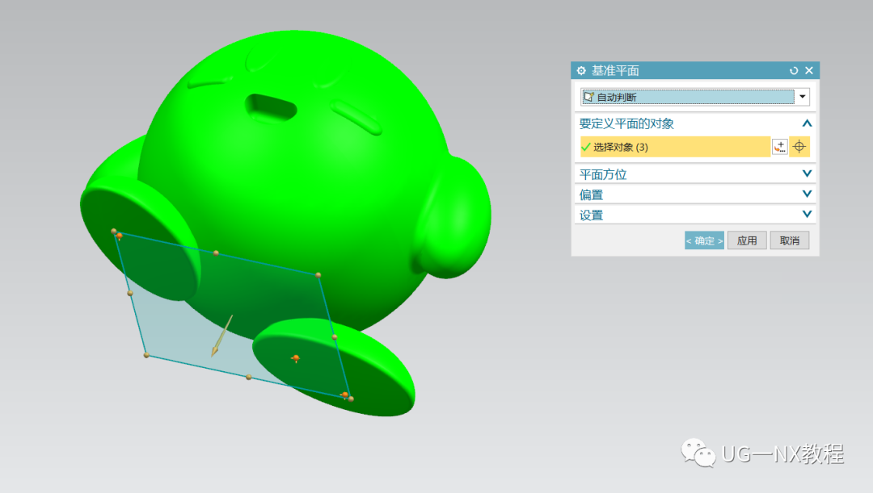The width and height of the screenshot is (873, 493).
Task: Click the dropdown arrow beside 自动判断
Action: [x=803, y=97]
